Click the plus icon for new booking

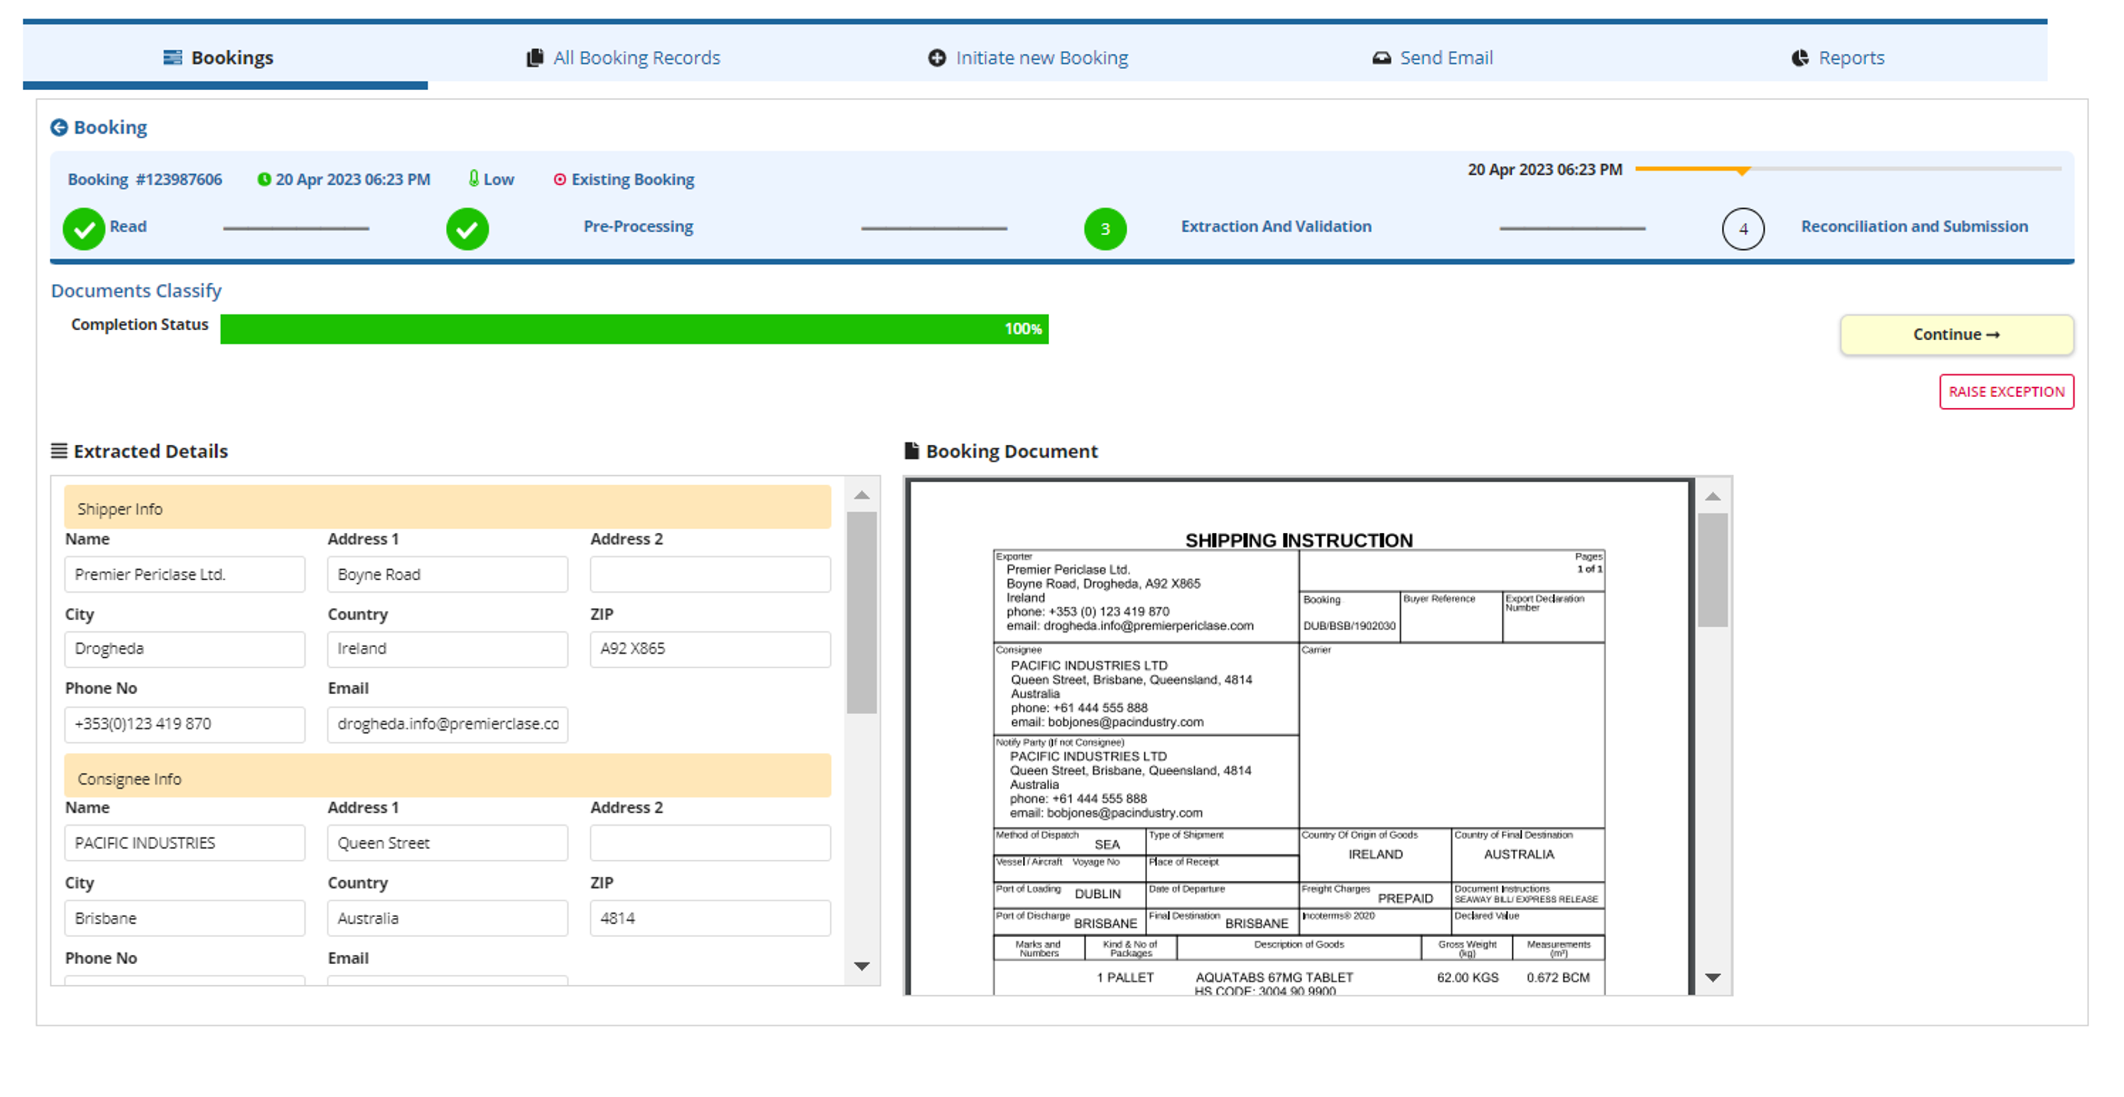[x=936, y=57]
